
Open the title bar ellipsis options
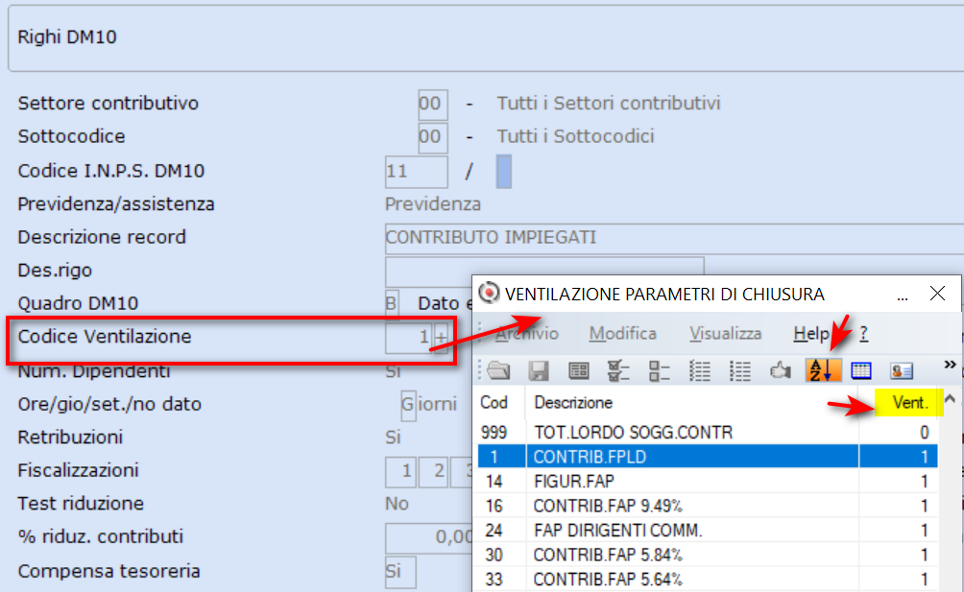pos(902,297)
